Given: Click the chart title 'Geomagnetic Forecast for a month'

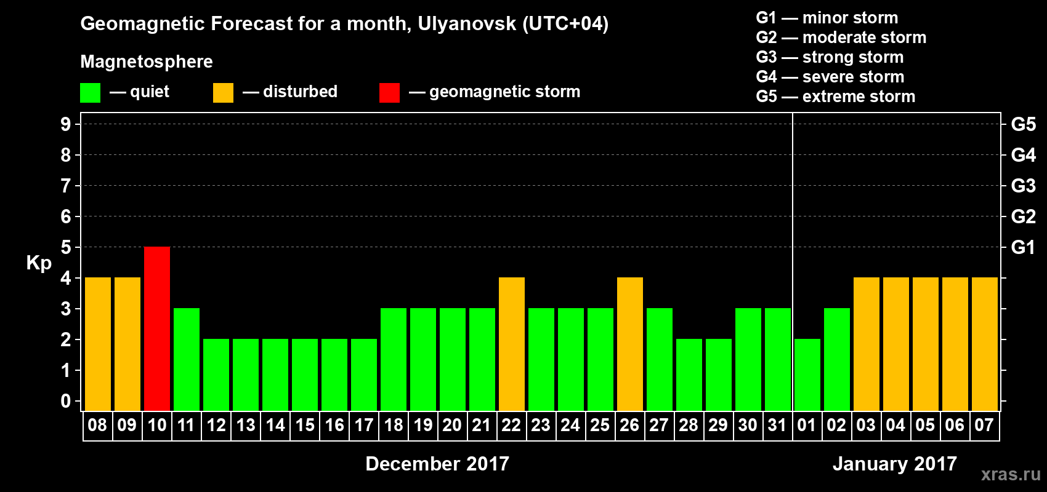Looking at the screenshot, I should click(246, 23).
